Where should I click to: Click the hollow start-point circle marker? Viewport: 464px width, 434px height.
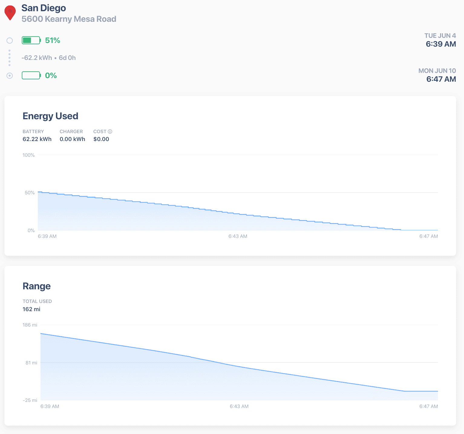10,40
